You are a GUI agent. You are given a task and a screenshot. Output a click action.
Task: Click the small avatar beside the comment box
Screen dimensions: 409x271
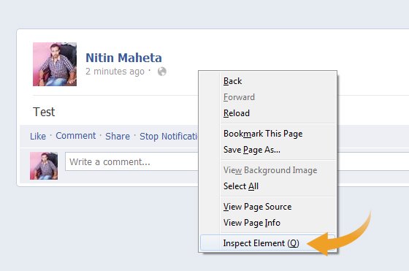(44, 166)
